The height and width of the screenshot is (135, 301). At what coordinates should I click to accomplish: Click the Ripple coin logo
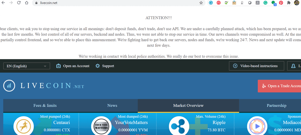click(179, 126)
